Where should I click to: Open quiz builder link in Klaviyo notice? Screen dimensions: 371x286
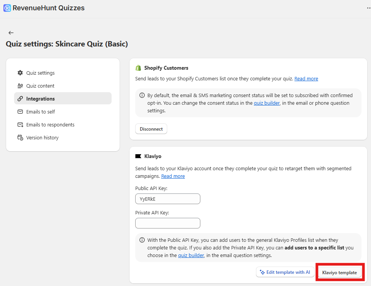[x=191, y=256]
